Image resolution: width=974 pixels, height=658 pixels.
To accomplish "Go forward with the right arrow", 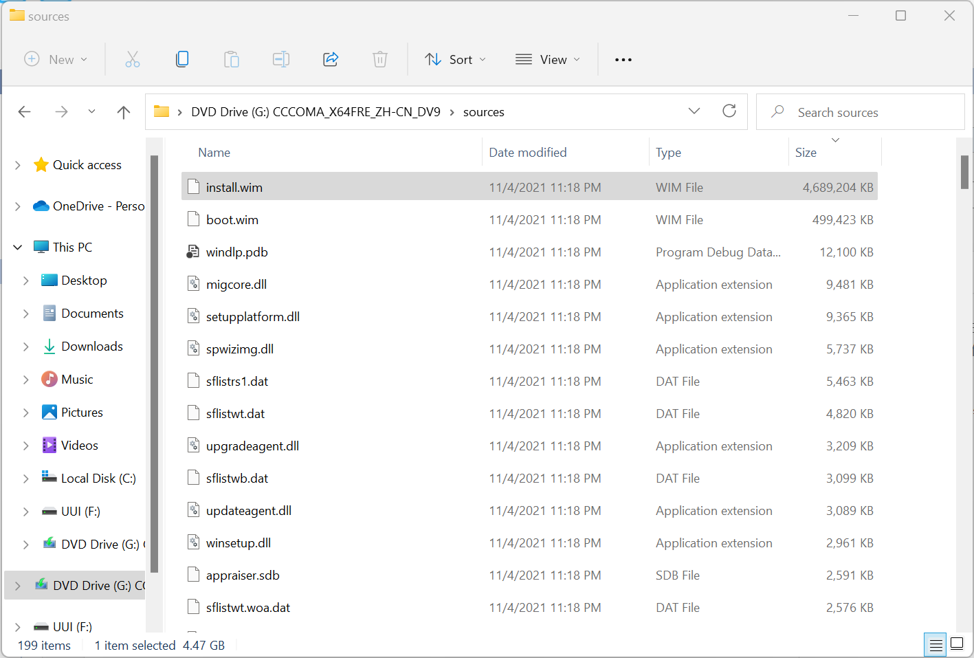I will point(62,111).
